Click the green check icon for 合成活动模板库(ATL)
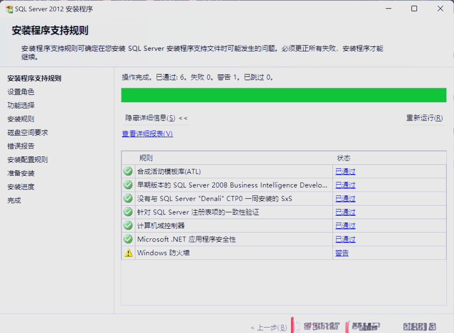The height and width of the screenshot is (333, 454). click(128, 171)
